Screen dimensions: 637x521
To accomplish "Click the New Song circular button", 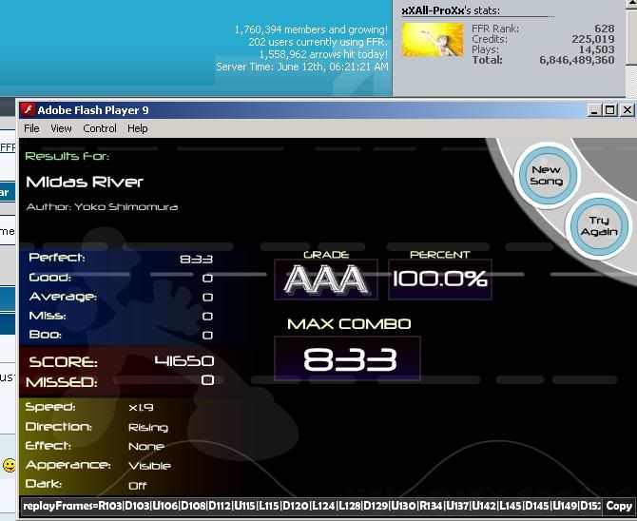I will tap(546, 175).
